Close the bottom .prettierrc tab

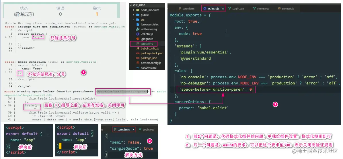pos(133,130)
